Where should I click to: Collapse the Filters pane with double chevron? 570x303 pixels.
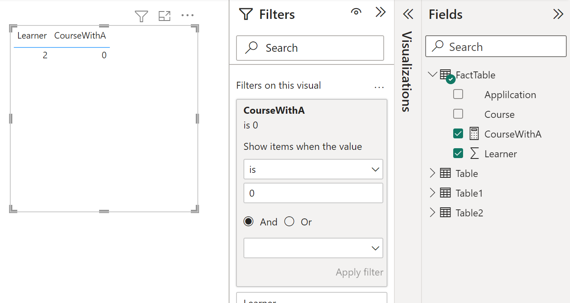click(x=381, y=12)
